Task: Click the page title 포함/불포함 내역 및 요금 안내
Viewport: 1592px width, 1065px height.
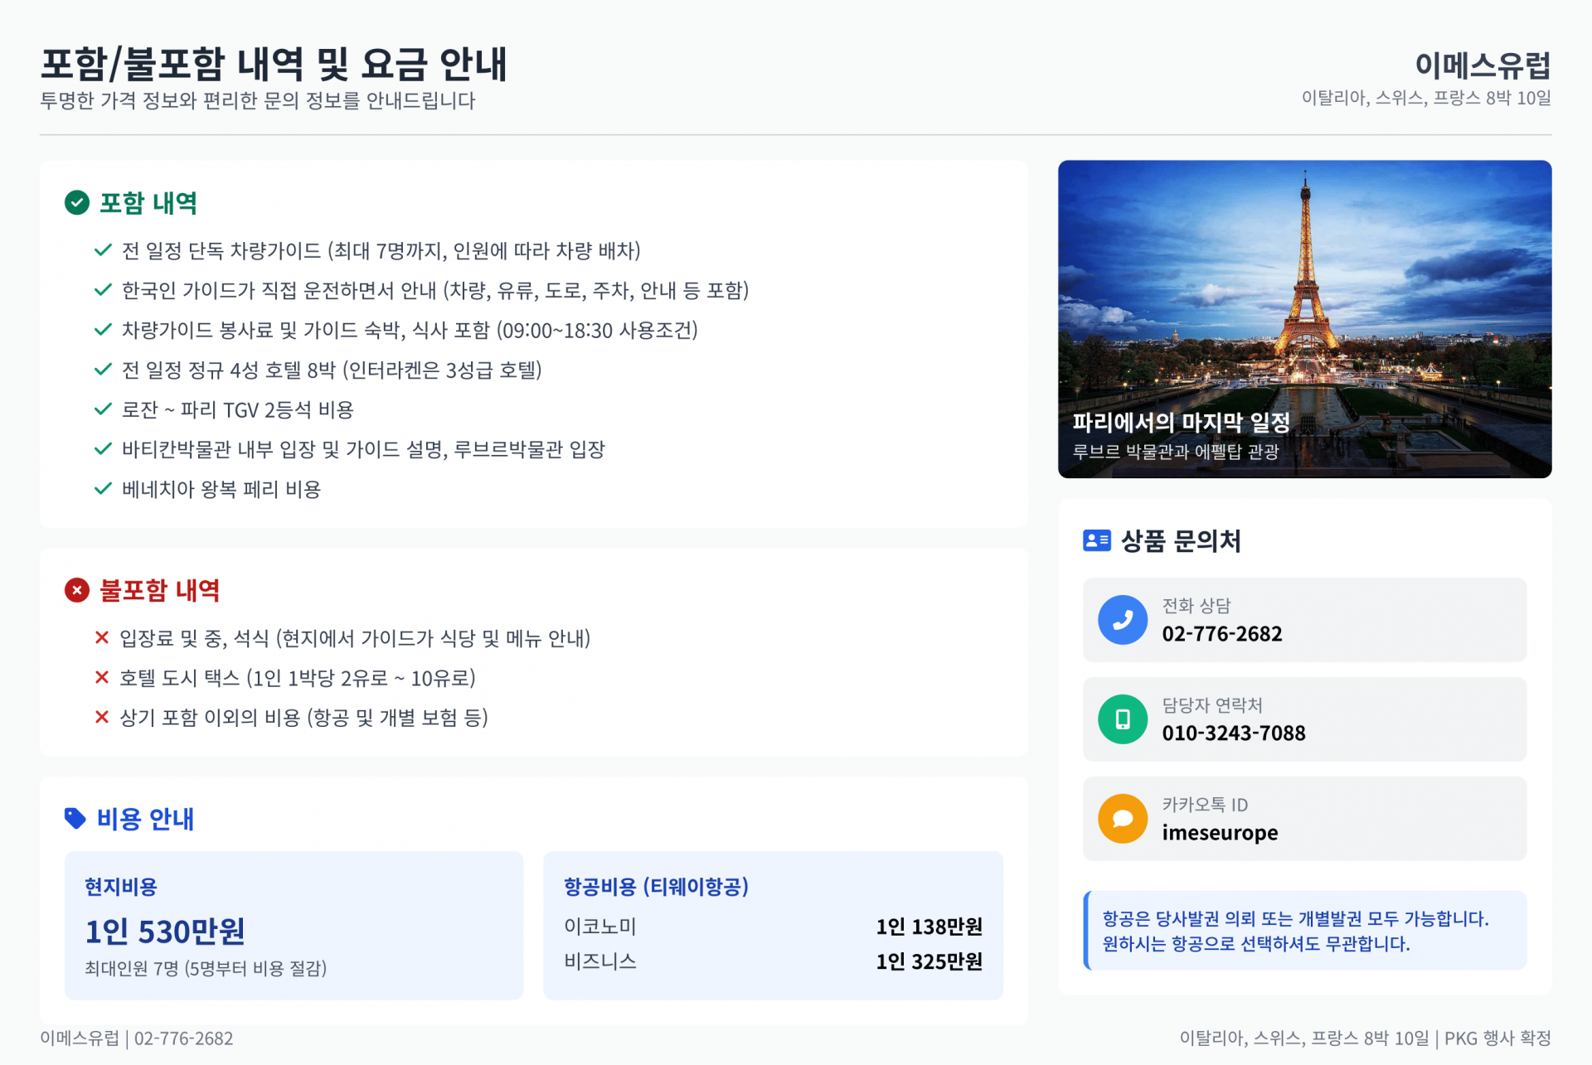Action: click(x=274, y=64)
